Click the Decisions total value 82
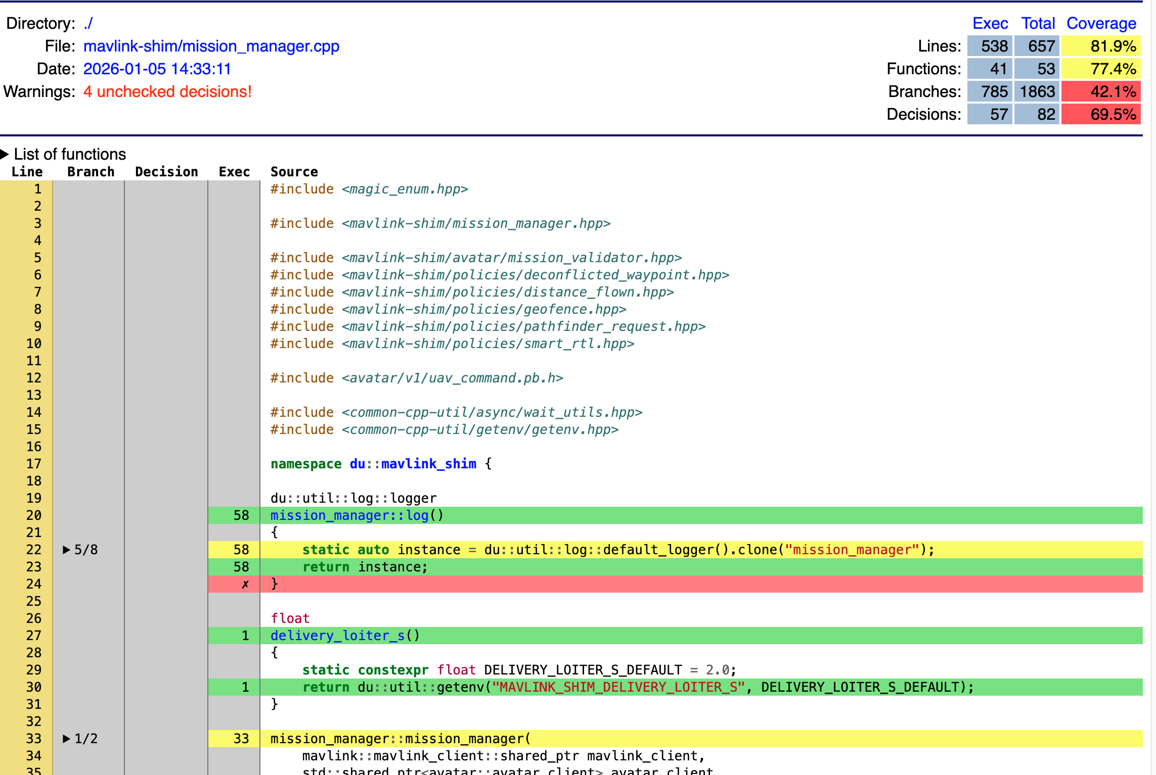Viewport: 1156px width, 775px height. click(x=1037, y=114)
